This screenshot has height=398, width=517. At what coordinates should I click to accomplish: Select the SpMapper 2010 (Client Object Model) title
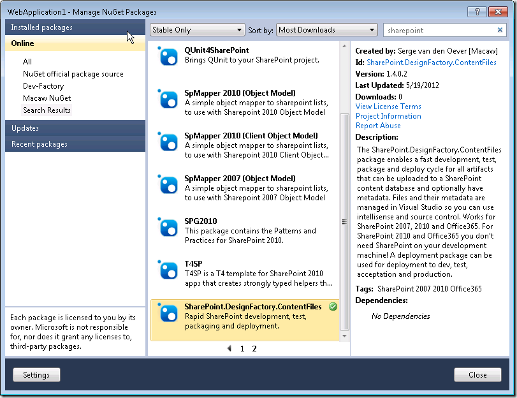tap(251, 136)
